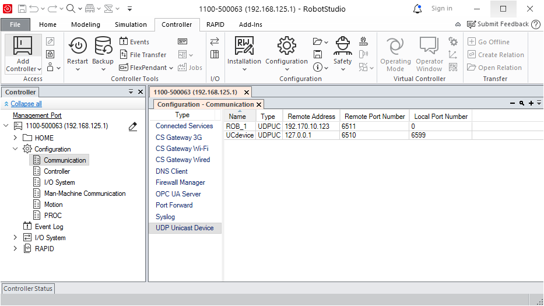Click the Collapse all link
544x306 pixels.
pos(26,104)
